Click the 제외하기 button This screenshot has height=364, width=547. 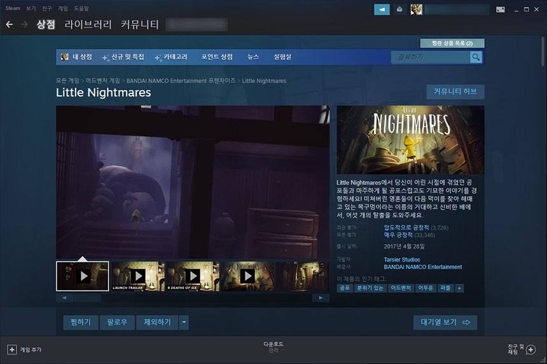click(x=157, y=322)
